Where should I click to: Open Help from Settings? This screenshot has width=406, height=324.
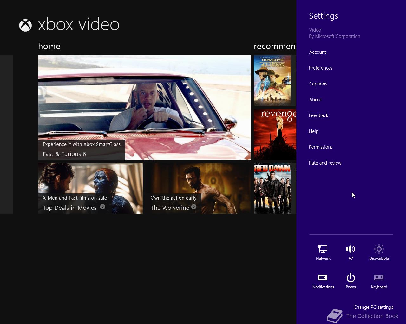pyautogui.click(x=314, y=131)
